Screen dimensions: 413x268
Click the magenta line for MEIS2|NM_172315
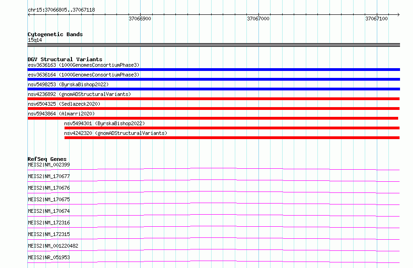(x=213, y=238)
